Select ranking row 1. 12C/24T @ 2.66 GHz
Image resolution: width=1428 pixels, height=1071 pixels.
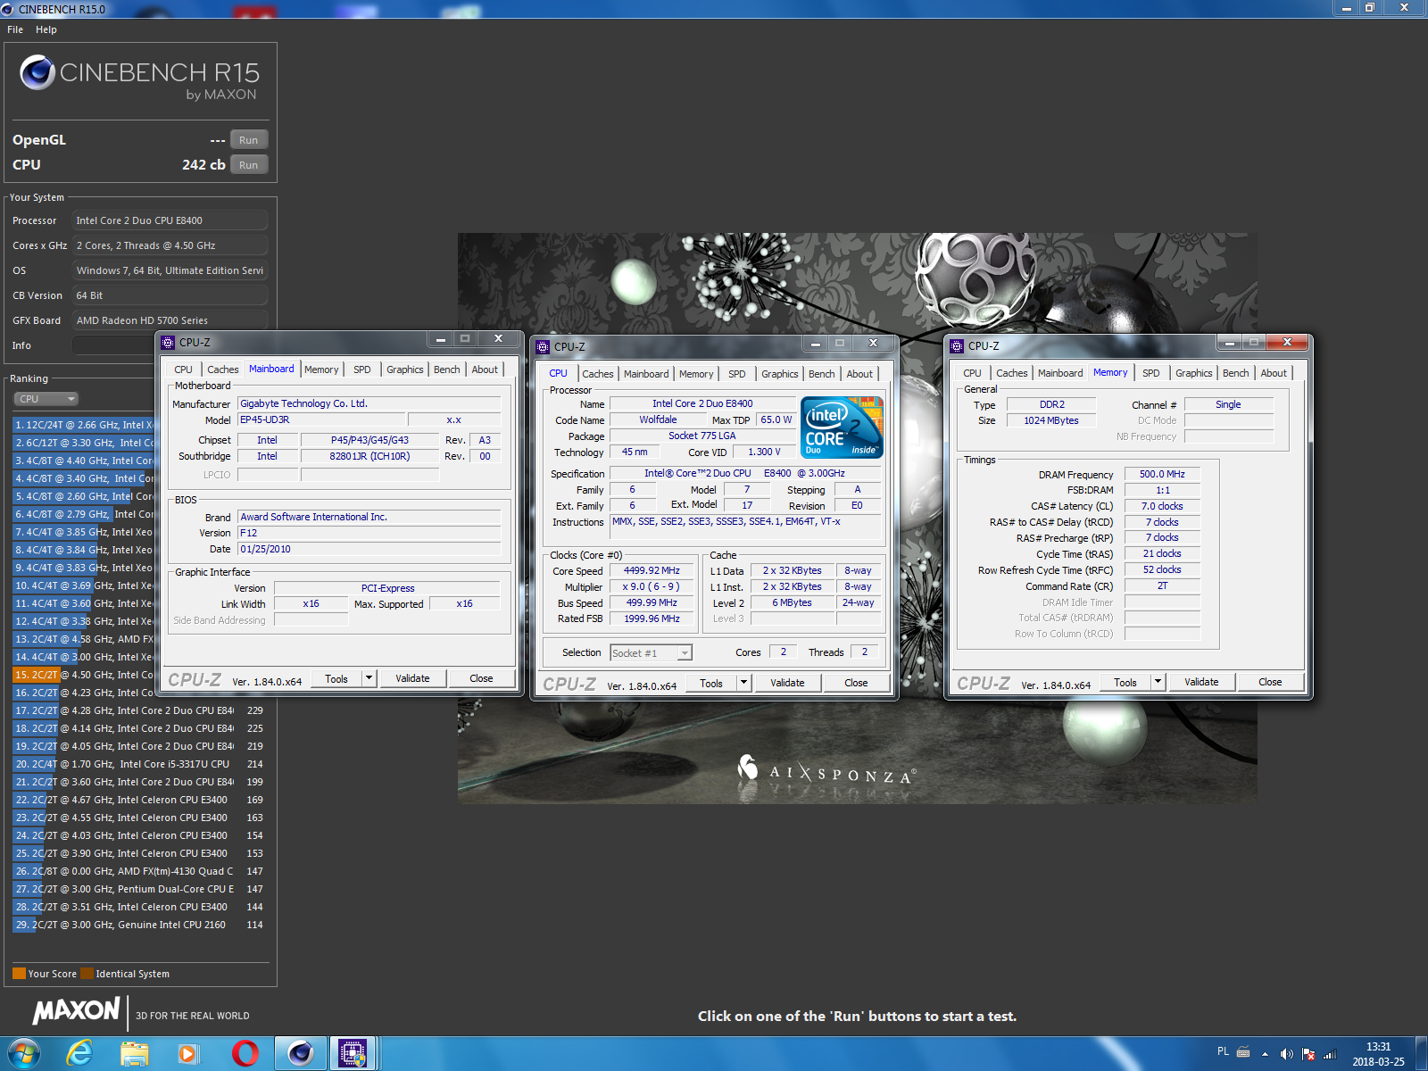(x=84, y=425)
